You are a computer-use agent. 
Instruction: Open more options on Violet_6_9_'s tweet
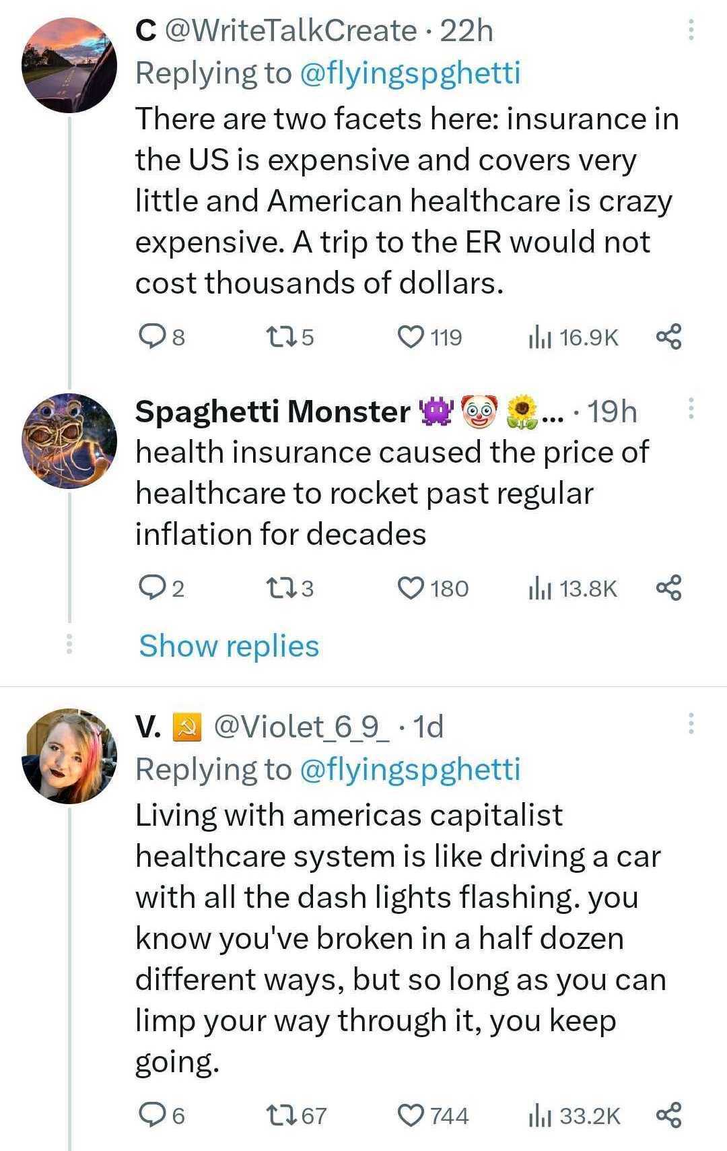pyautogui.click(x=690, y=724)
